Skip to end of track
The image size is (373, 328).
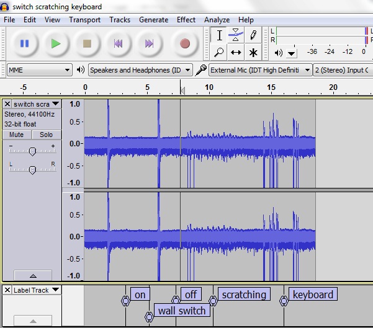(x=149, y=43)
